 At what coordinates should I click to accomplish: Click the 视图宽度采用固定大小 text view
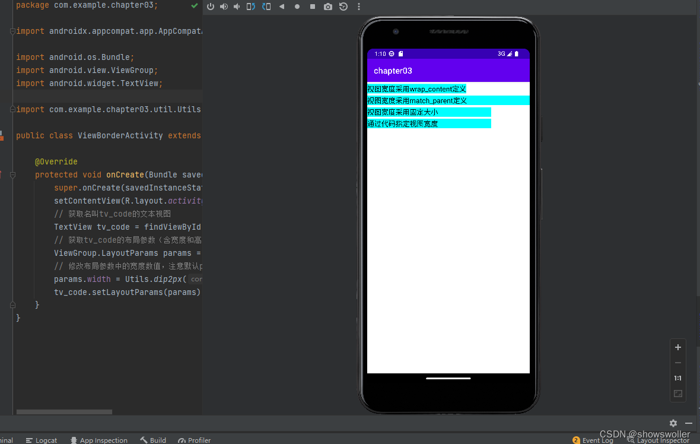point(429,112)
